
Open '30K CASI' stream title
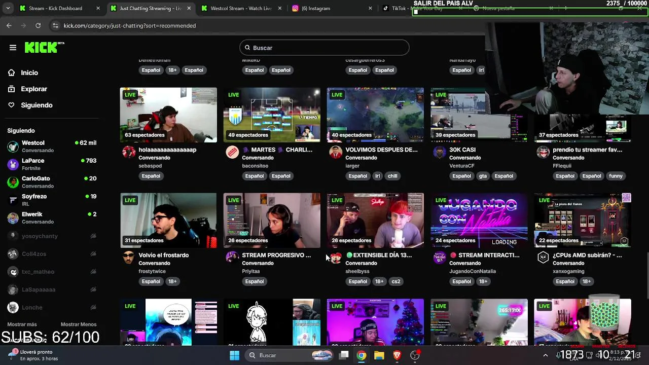(x=462, y=150)
